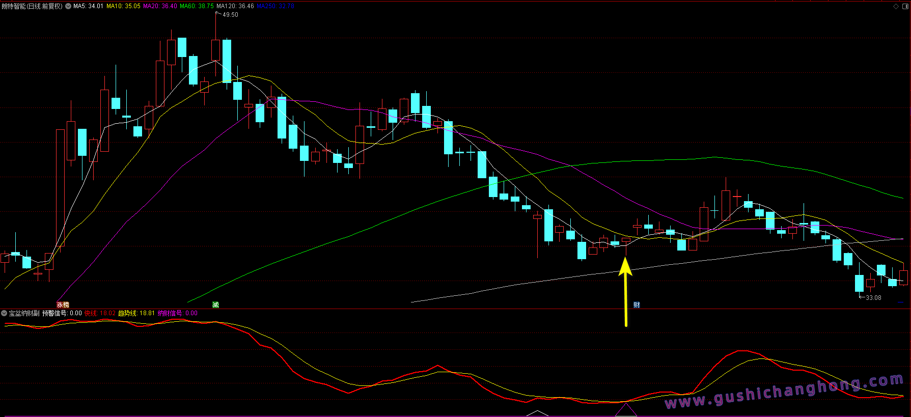The width and height of the screenshot is (911, 417).
Task: Click the magenta MA20 legend label
Action: (x=160, y=6)
